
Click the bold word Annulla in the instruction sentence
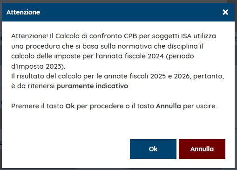click(169, 106)
